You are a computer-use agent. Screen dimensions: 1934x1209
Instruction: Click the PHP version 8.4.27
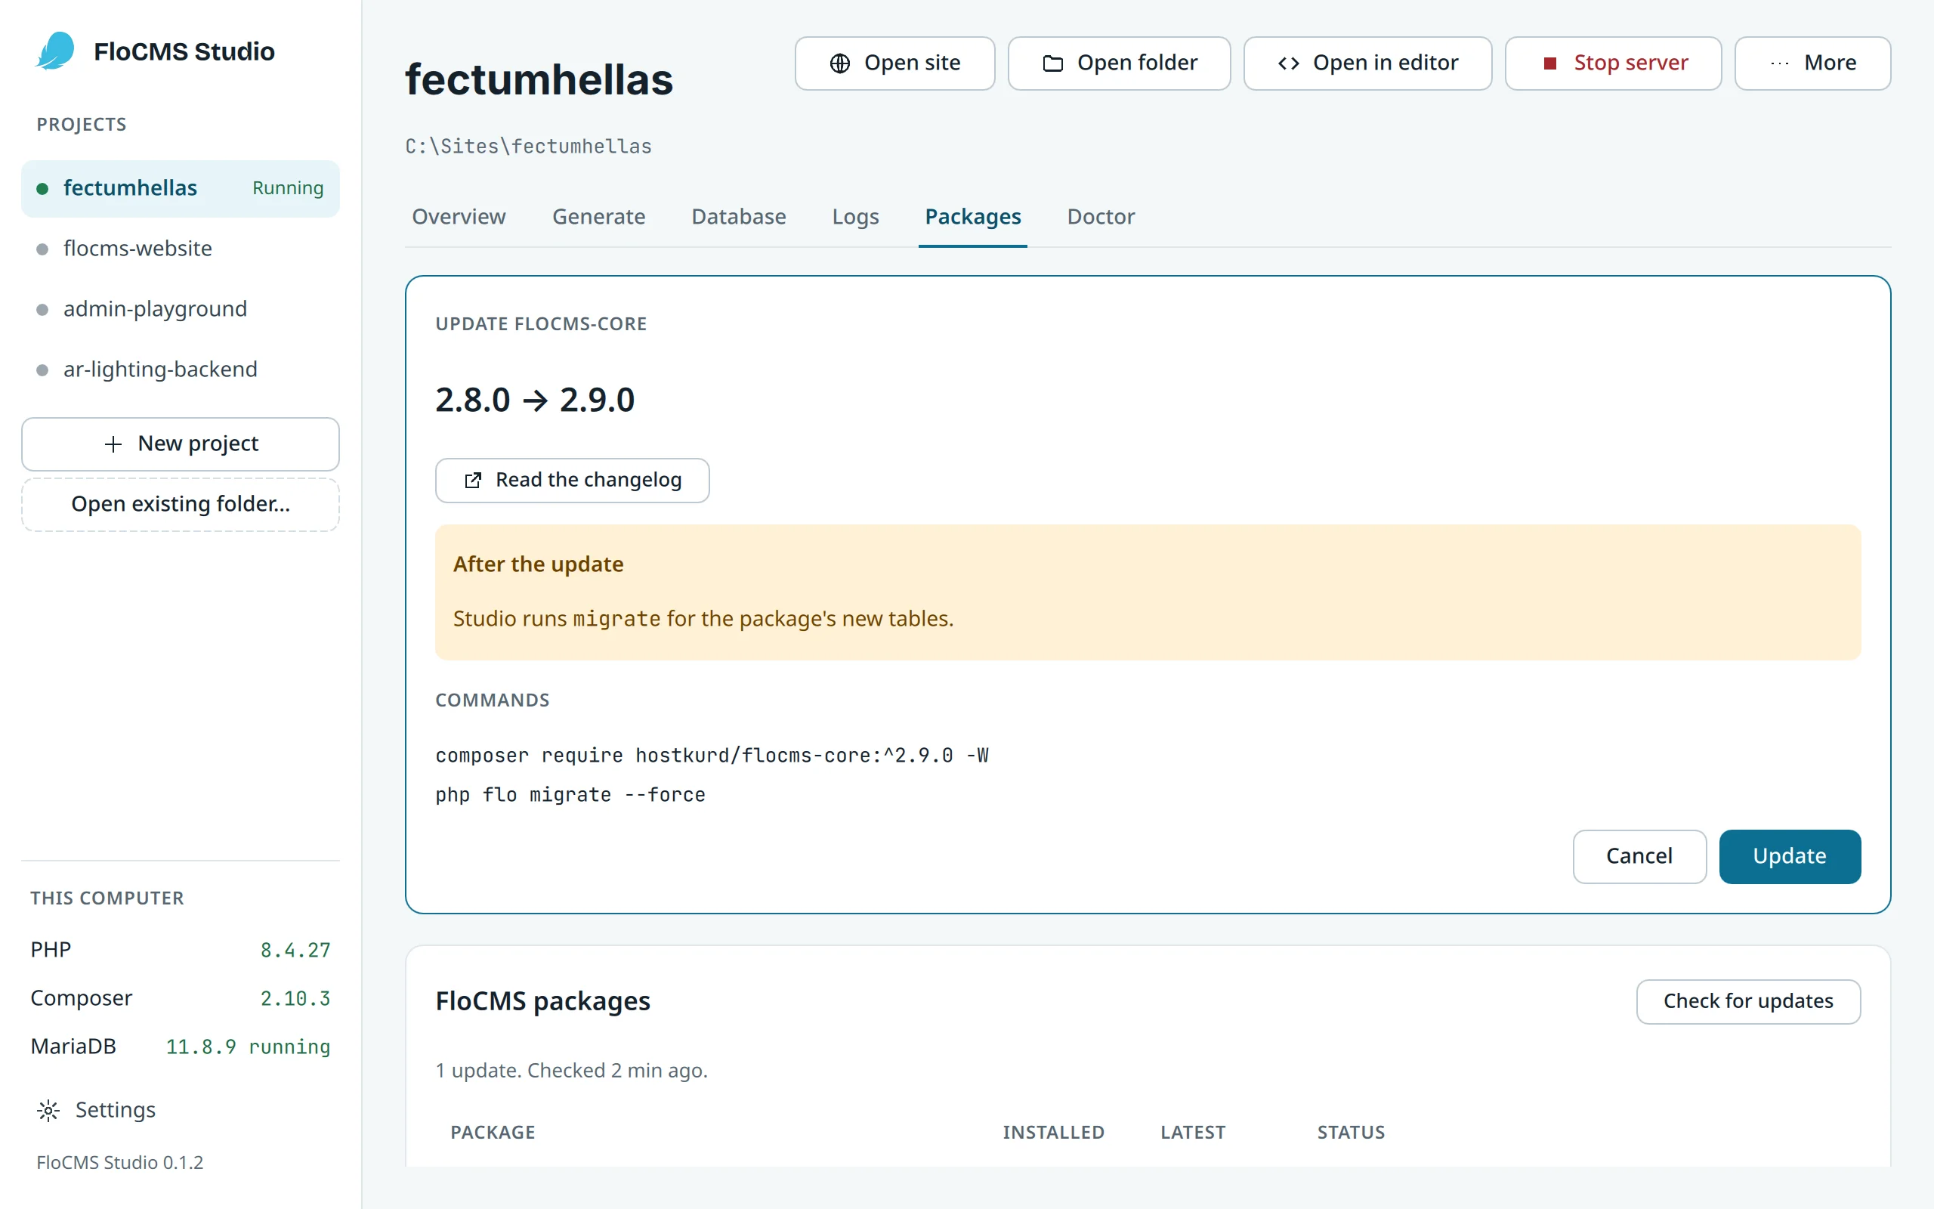coord(295,950)
